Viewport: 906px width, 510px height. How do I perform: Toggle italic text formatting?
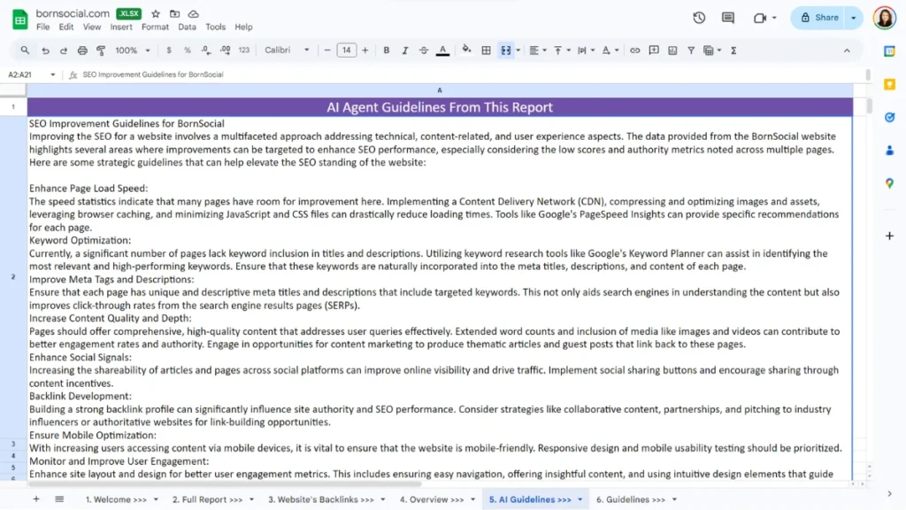pyautogui.click(x=405, y=50)
